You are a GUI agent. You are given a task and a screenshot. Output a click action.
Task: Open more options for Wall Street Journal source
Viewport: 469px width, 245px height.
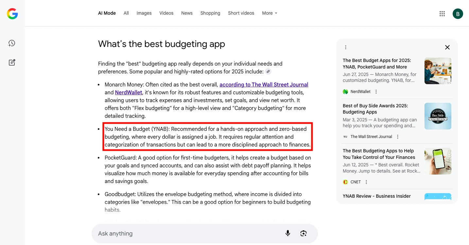pos(398,137)
